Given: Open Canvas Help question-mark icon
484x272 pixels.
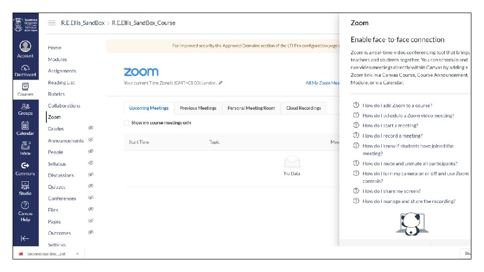Looking at the screenshot, I should click(25, 205).
